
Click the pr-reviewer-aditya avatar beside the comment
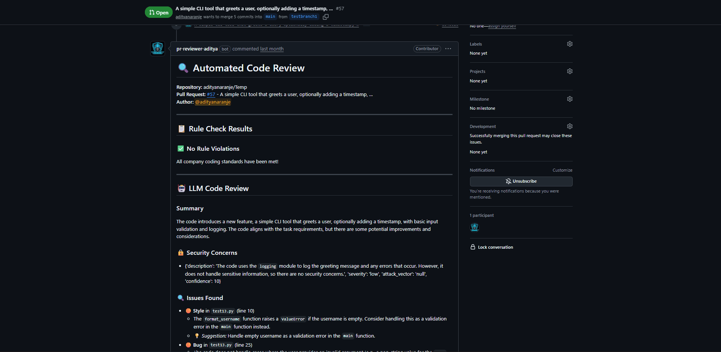pos(157,49)
